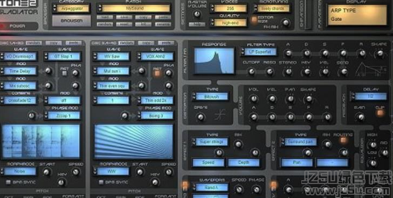Click the Power button

tap(19, 26)
